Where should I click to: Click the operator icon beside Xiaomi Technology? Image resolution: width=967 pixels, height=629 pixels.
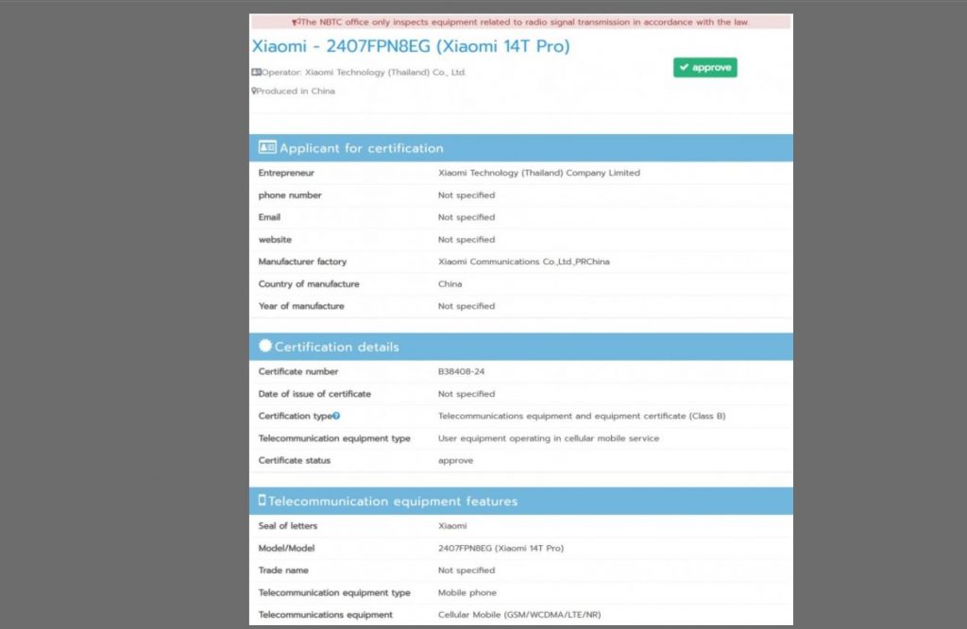click(x=257, y=72)
